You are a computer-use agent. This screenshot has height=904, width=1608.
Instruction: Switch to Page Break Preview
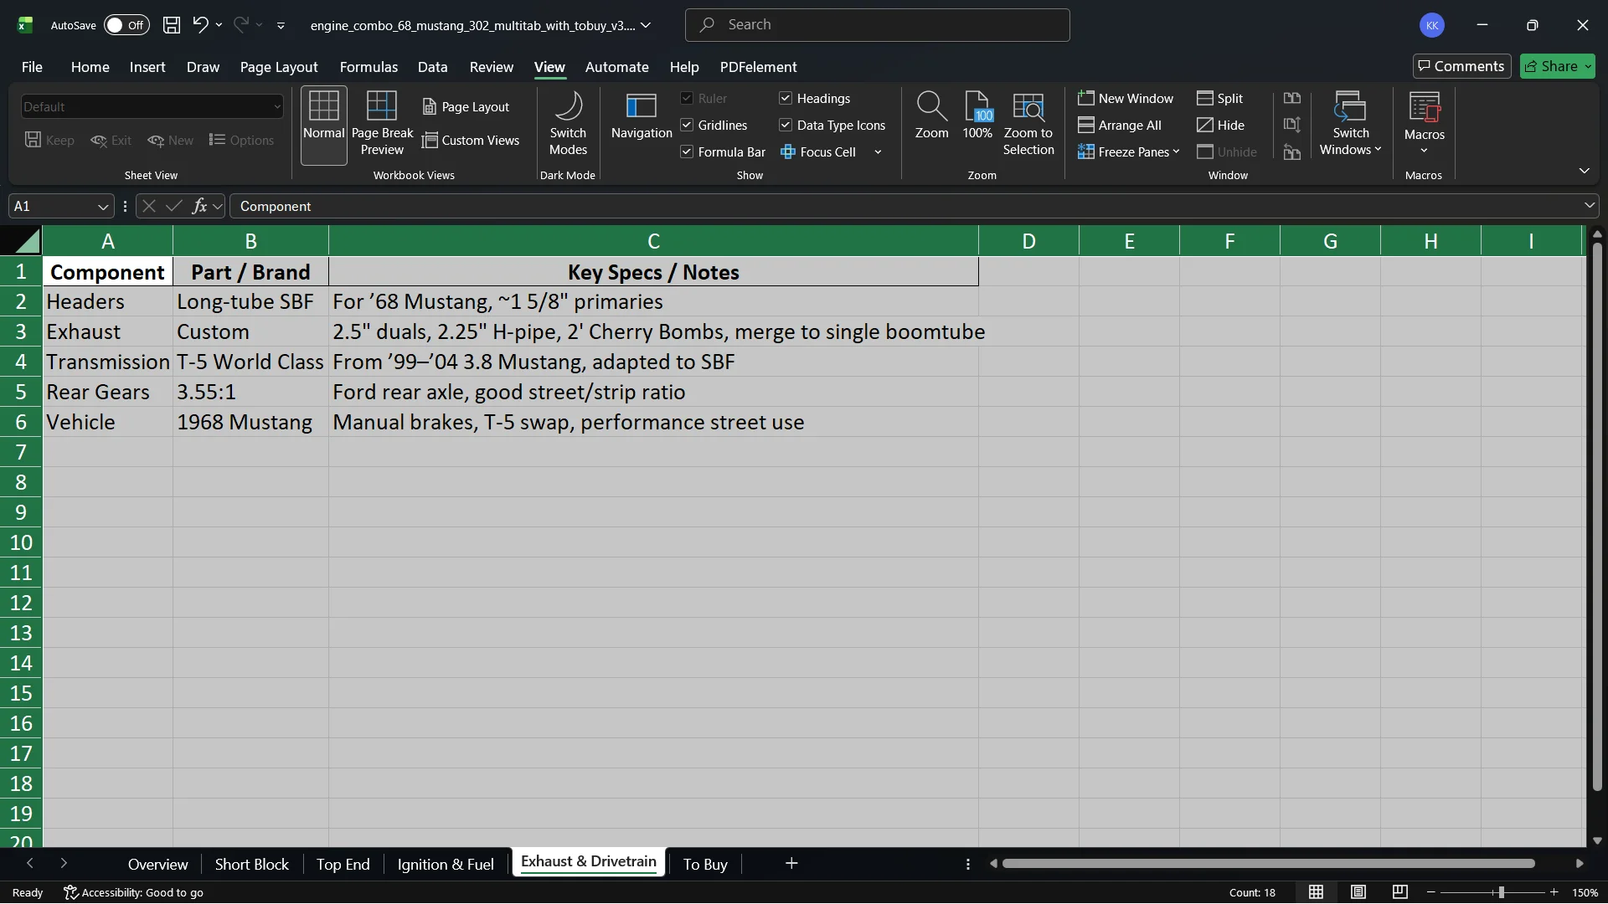point(382,125)
